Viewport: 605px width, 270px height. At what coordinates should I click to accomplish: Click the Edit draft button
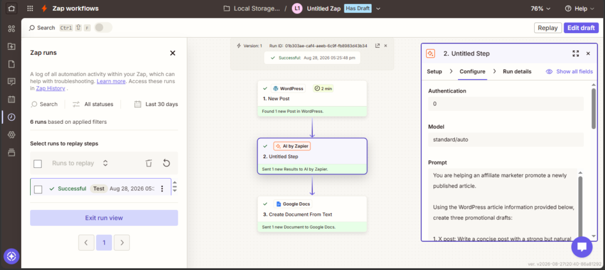(581, 28)
